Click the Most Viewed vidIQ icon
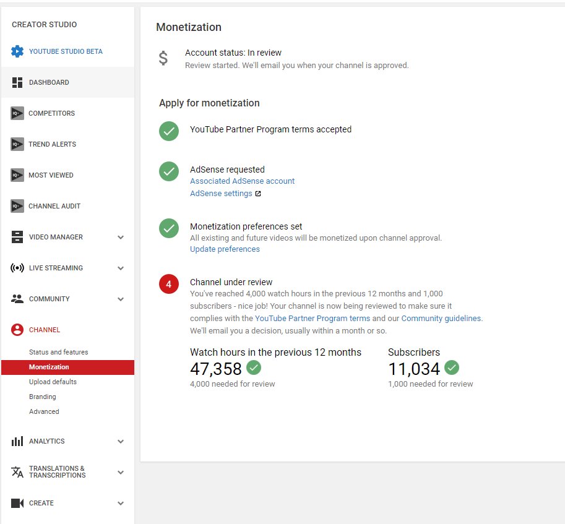The image size is (565, 524). pyautogui.click(x=17, y=175)
